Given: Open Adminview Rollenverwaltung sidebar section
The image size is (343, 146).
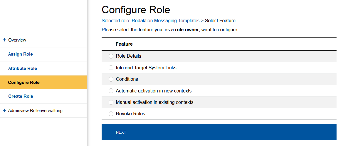Looking at the screenshot, I should [35, 111].
